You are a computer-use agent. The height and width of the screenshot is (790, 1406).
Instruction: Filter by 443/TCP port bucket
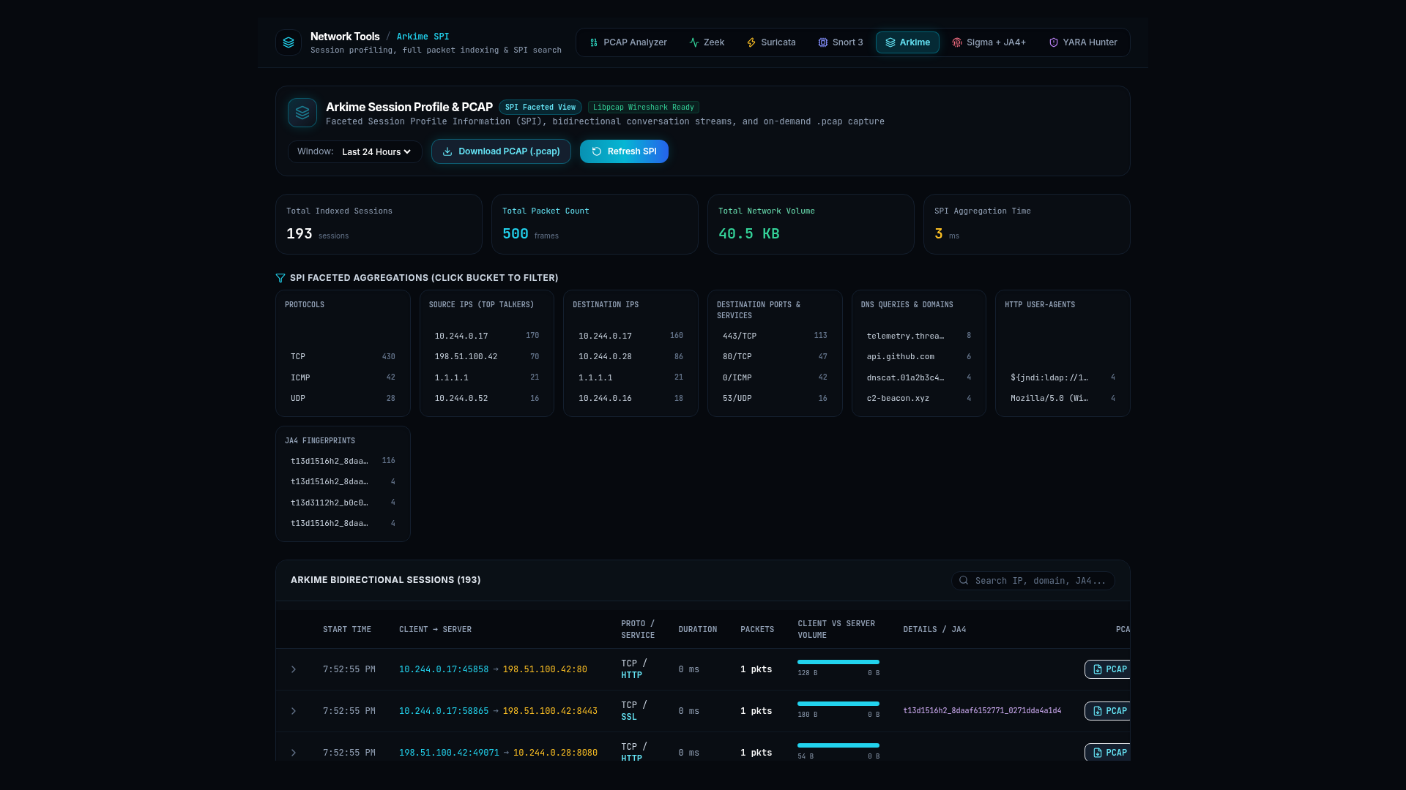coord(775,336)
